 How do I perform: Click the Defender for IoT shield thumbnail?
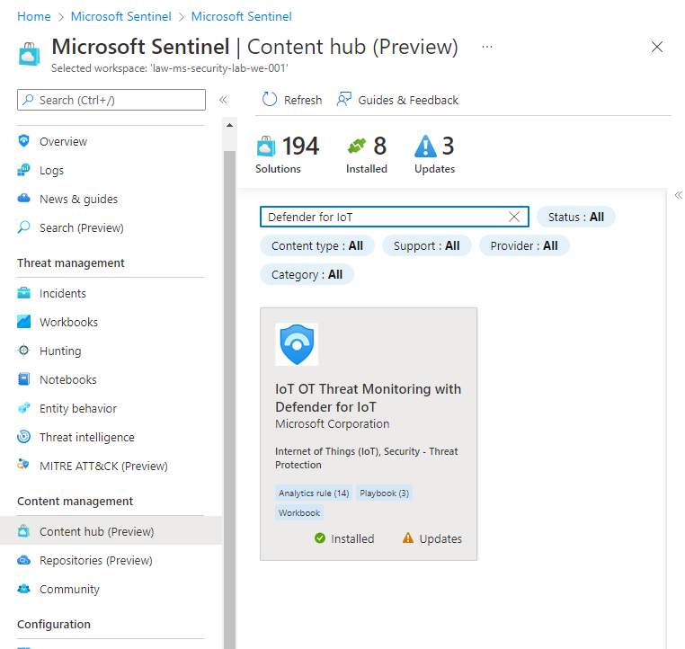tap(297, 344)
